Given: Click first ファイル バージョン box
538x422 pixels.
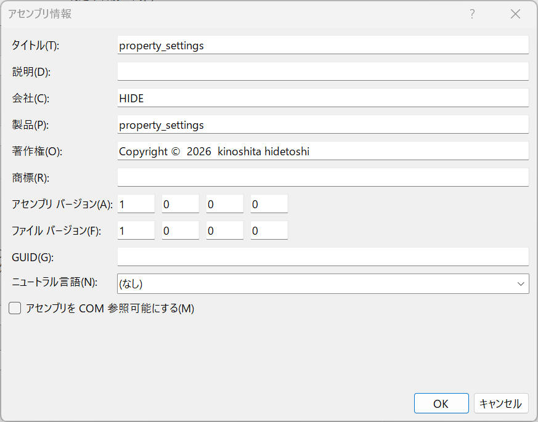Looking at the screenshot, I should (x=136, y=230).
